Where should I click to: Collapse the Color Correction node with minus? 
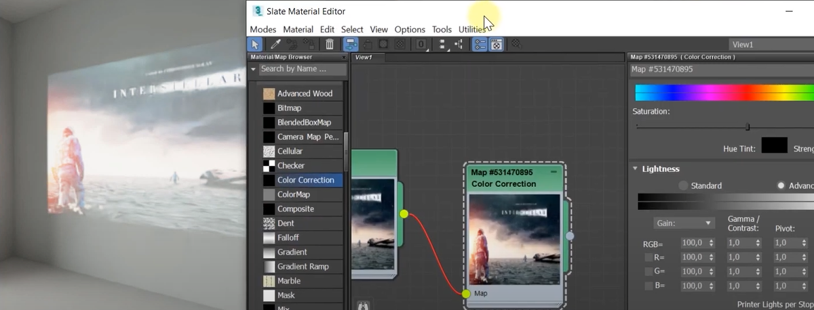click(554, 173)
